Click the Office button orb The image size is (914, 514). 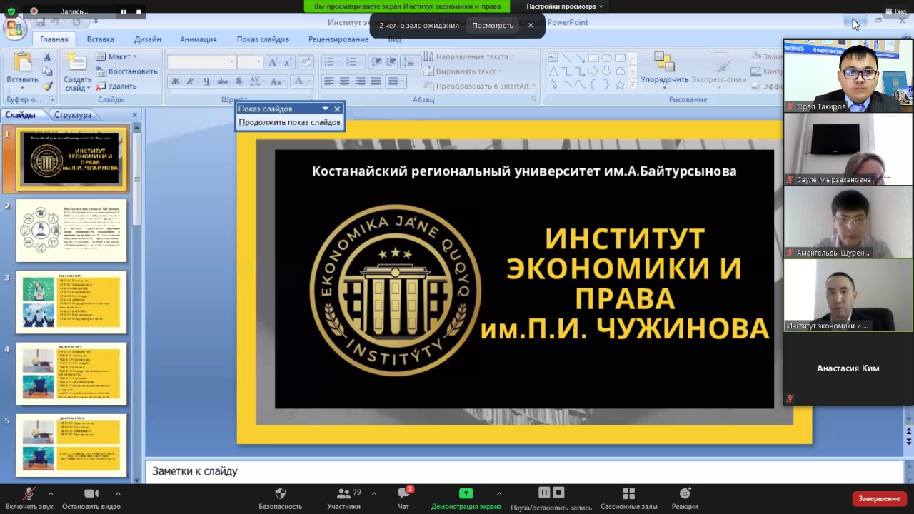(14, 28)
